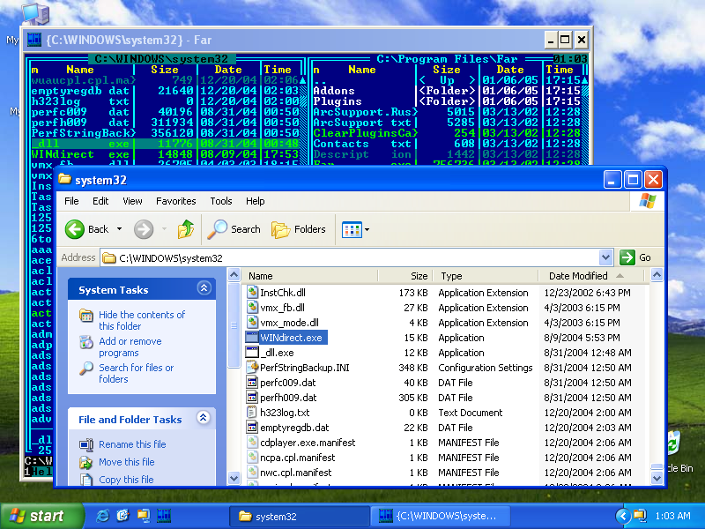Click Hide the contents of this folder
Viewport: 705px width, 529px height.
click(142, 320)
